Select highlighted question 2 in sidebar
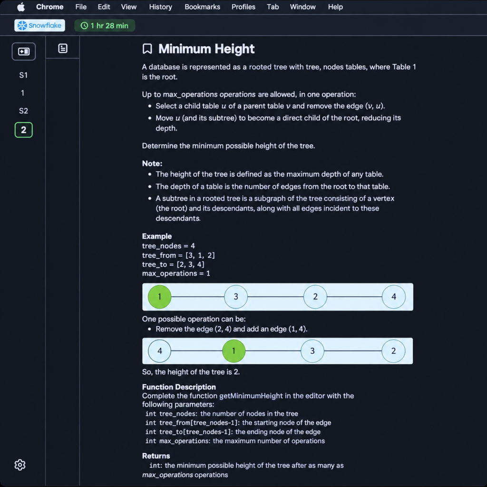This screenshot has height=487, width=487. pos(24,130)
